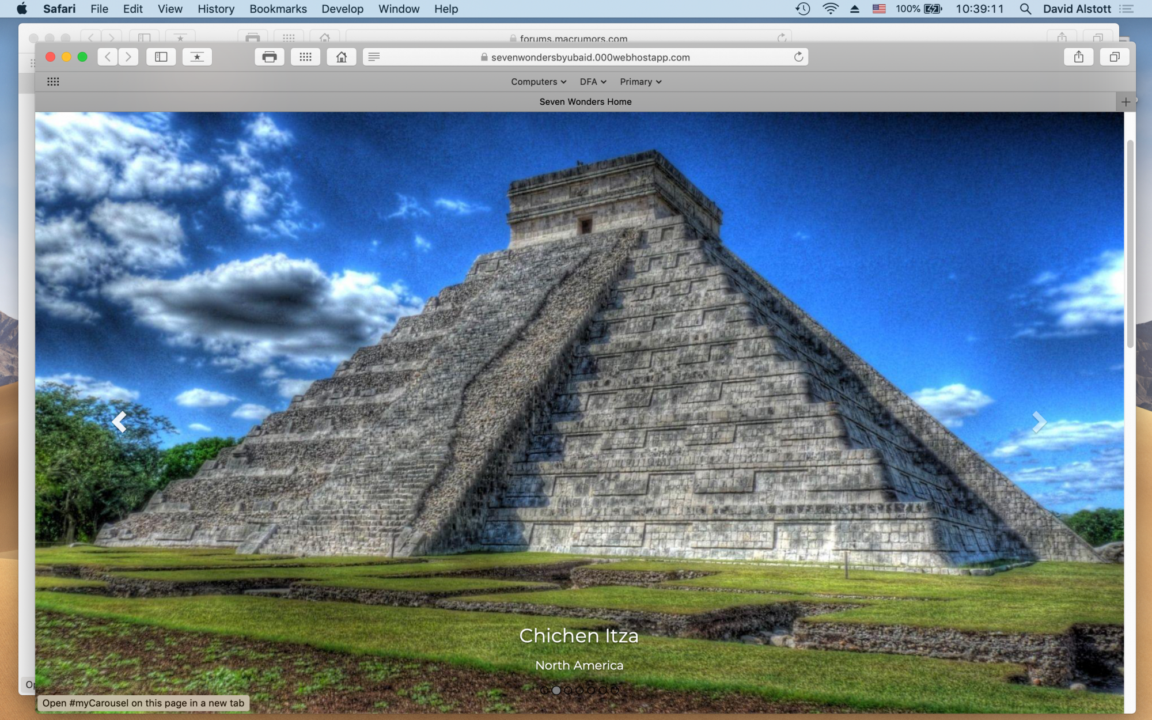Go to next carousel slide arrow
1152x720 pixels.
[x=1039, y=422]
